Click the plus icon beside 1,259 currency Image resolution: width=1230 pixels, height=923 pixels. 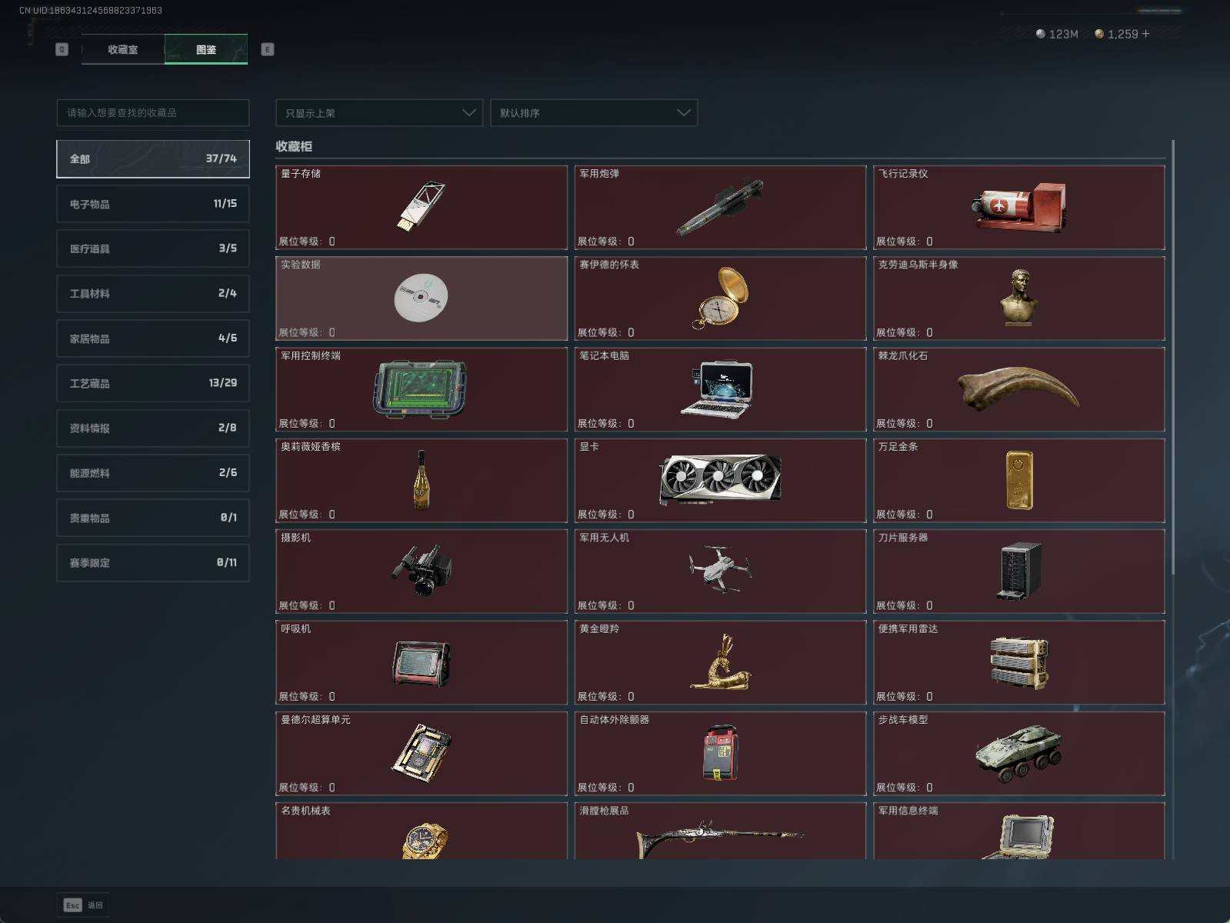click(1146, 34)
